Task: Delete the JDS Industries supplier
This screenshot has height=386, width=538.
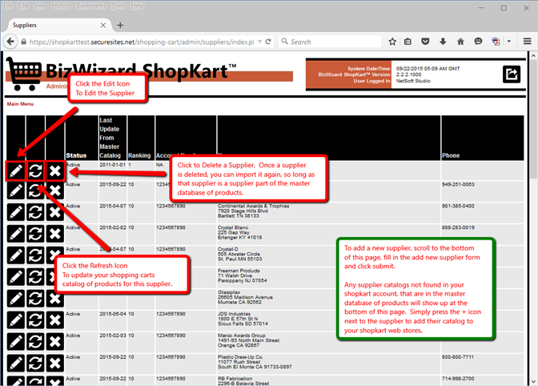Action: pyautogui.click(x=55, y=320)
